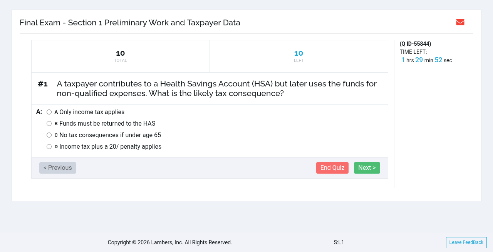Click 'No tax consequences if under age 65' text
Screen dimensions: 493x252
(x=110, y=135)
